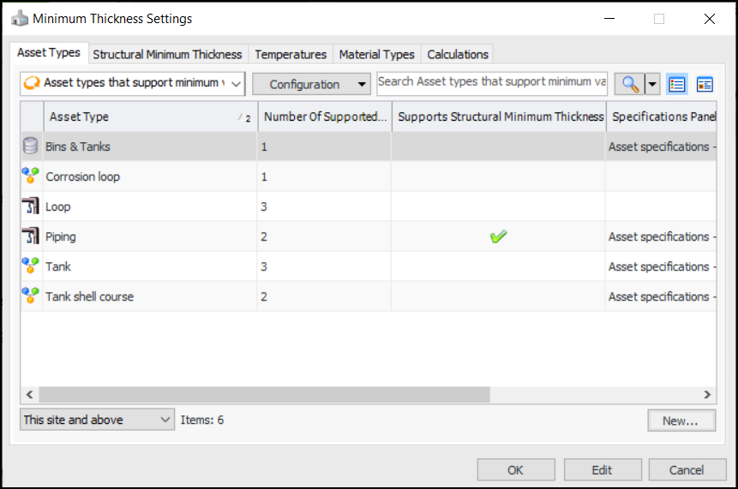Click the magnifying glass search button
Screen dimensions: 738x489
coord(630,84)
